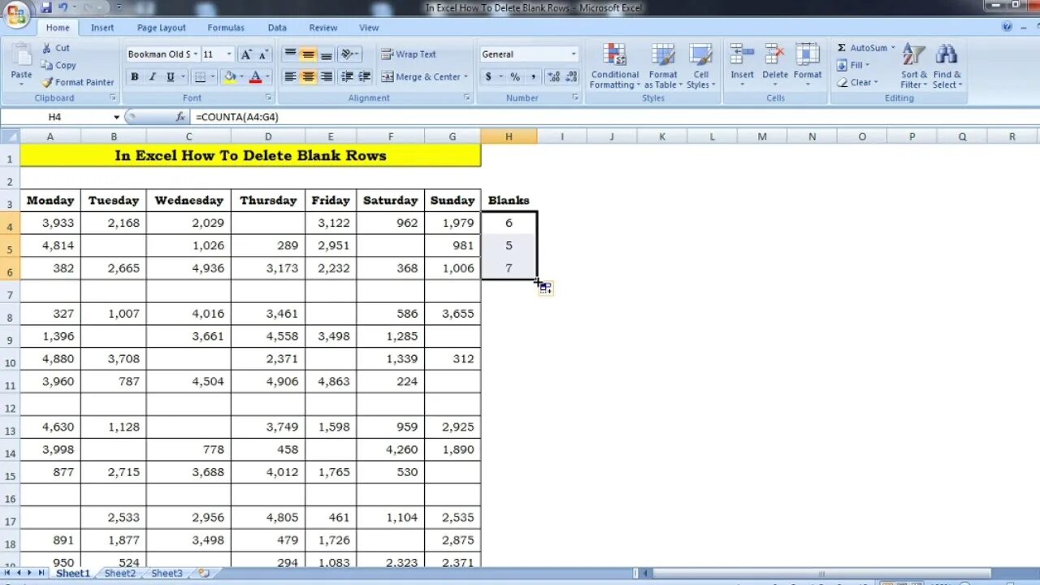Open Number dialog box launcher

click(575, 97)
